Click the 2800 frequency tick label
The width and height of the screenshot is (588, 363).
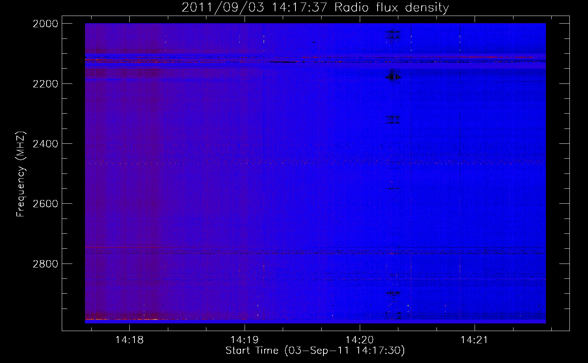click(45, 264)
